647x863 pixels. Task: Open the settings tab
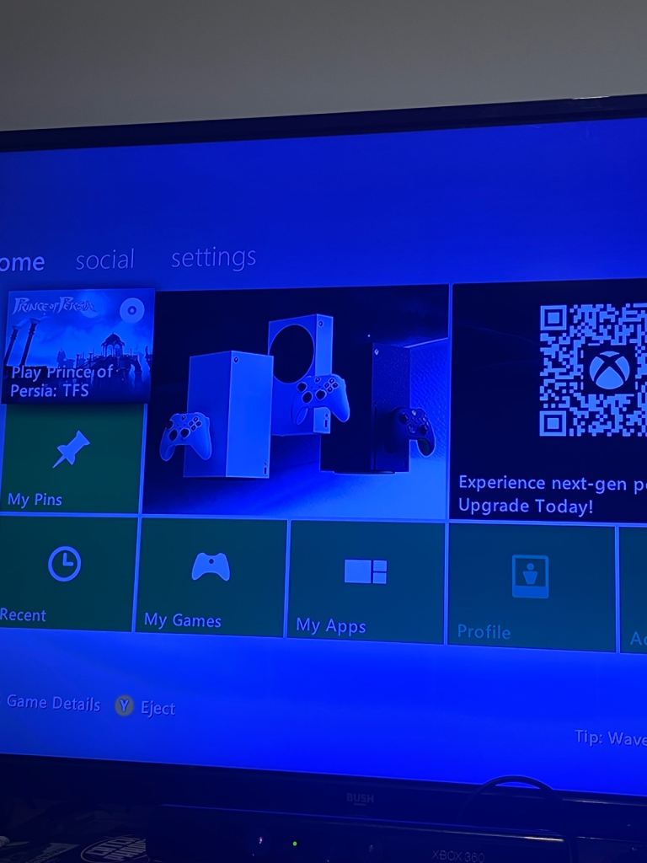point(213,258)
